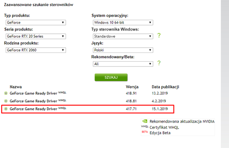
Task: Open the Typ produktu GeForce dropdown
Action: [36, 22]
